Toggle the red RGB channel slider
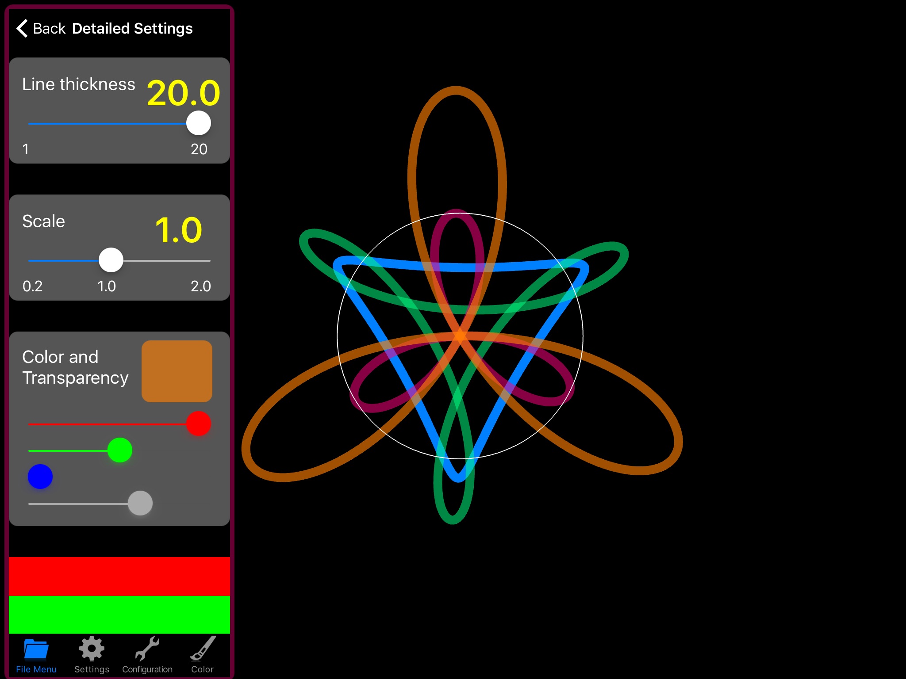Viewport: 906px width, 679px height. coord(198,422)
